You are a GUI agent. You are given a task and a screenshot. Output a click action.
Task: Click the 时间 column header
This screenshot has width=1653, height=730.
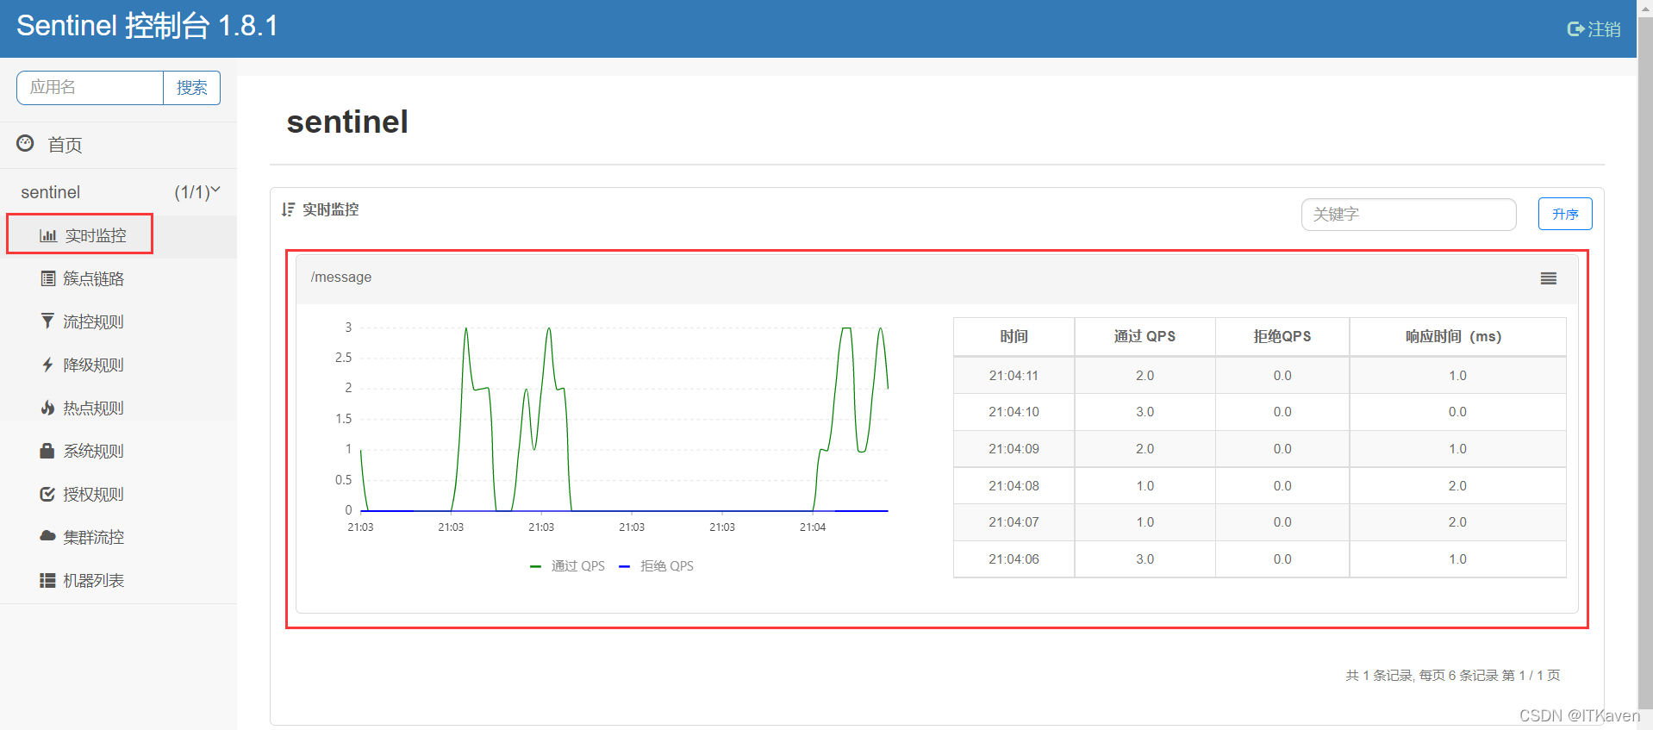[1014, 336]
